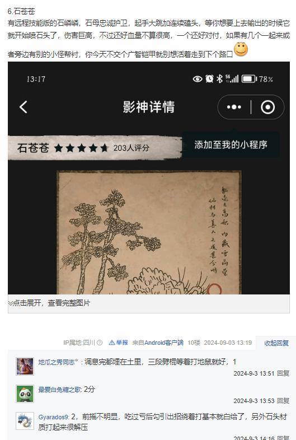Click the smiley emoji in the post
This screenshot has width=296, height=440.
(x=241, y=49)
